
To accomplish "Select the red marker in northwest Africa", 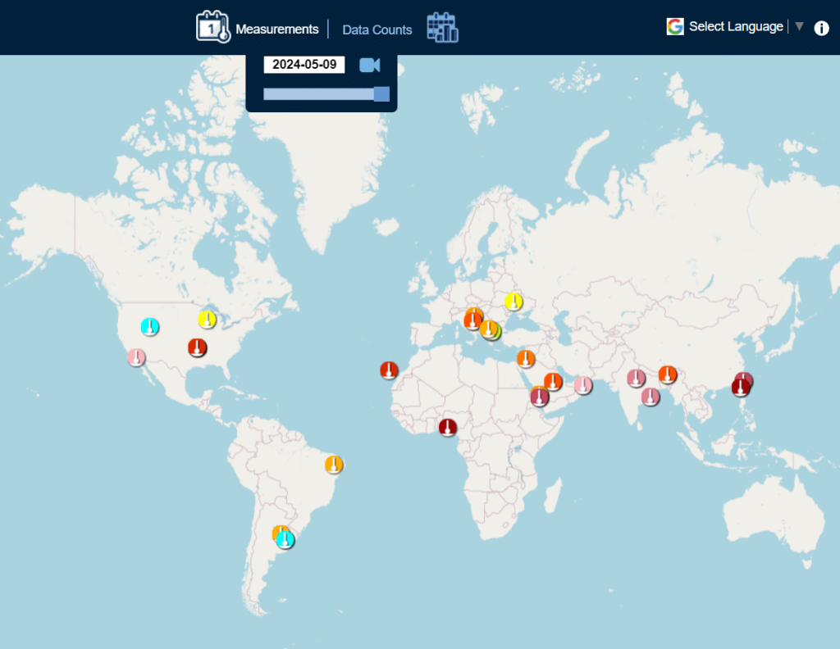I will [389, 370].
